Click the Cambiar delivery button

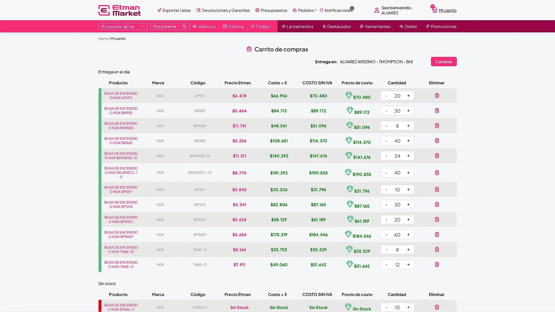click(444, 62)
